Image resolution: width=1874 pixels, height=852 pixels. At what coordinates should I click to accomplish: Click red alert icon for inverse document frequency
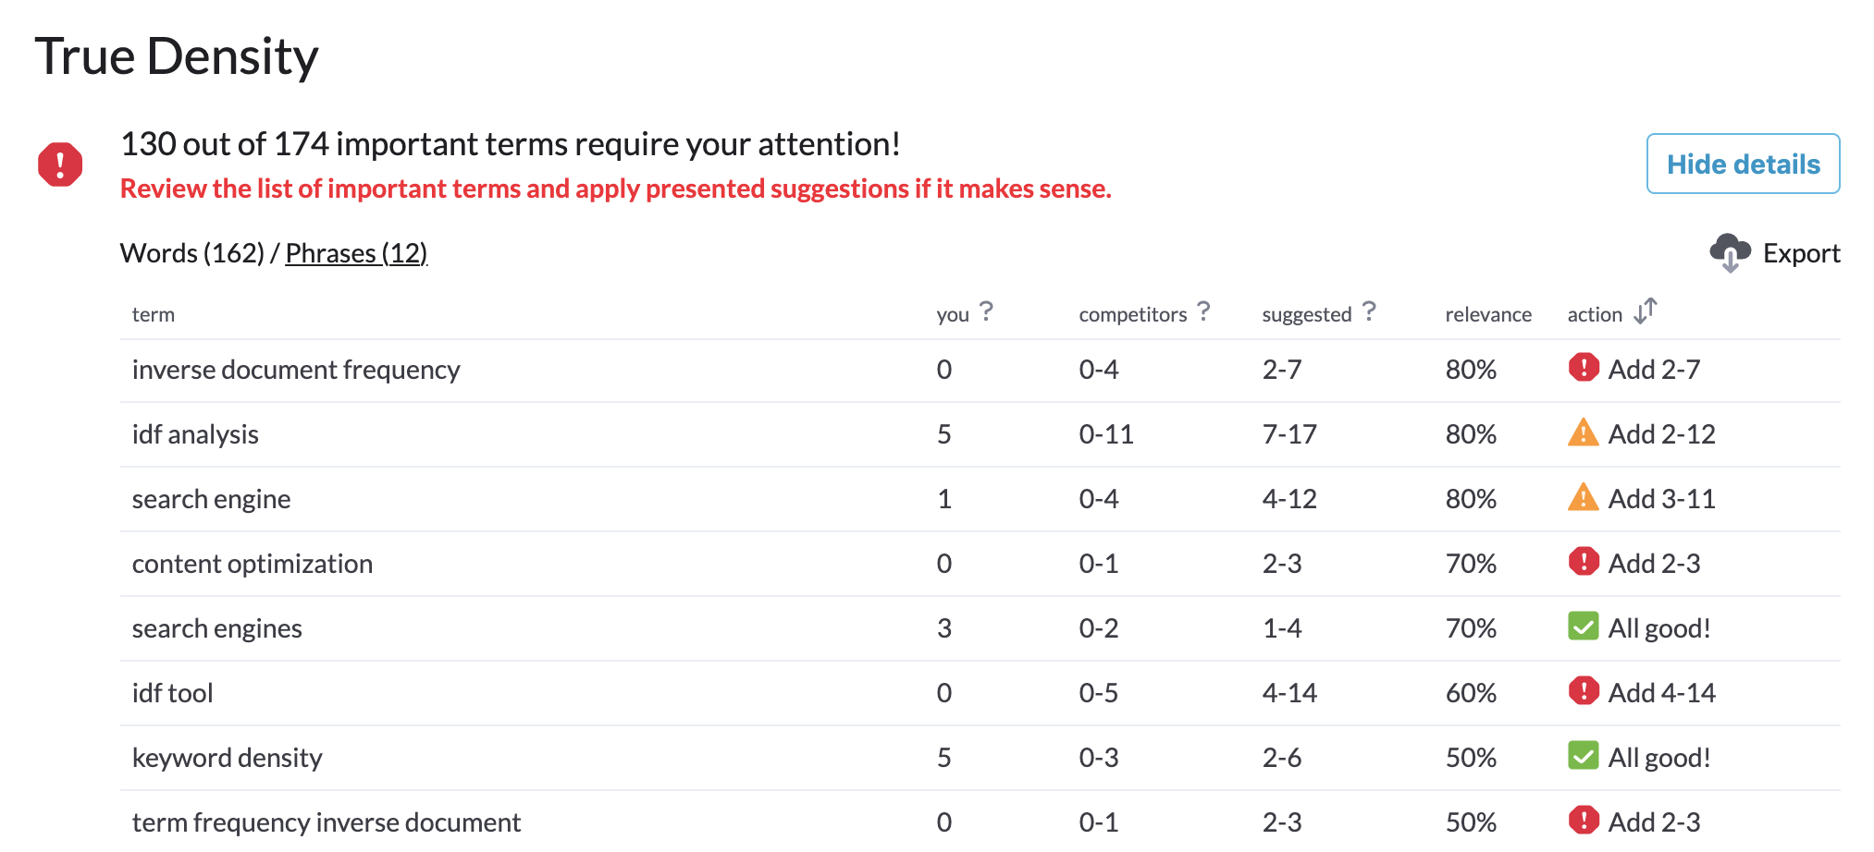(1584, 367)
